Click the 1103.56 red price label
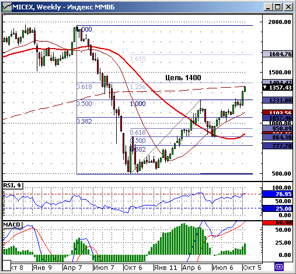296x274 pixels. [277, 112]
